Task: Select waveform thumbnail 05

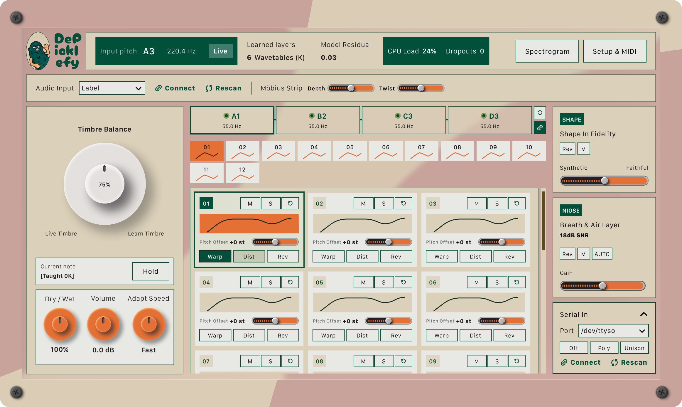Action: point(350,151)
